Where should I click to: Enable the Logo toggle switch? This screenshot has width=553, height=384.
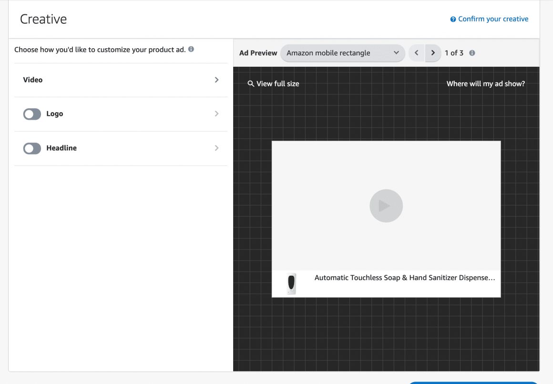(32, 114)
